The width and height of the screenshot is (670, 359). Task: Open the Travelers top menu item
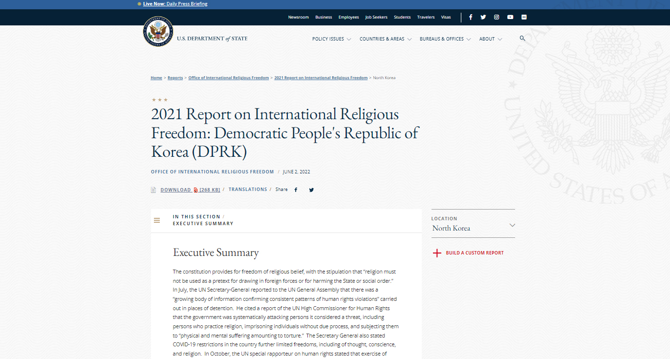(426, 17)
